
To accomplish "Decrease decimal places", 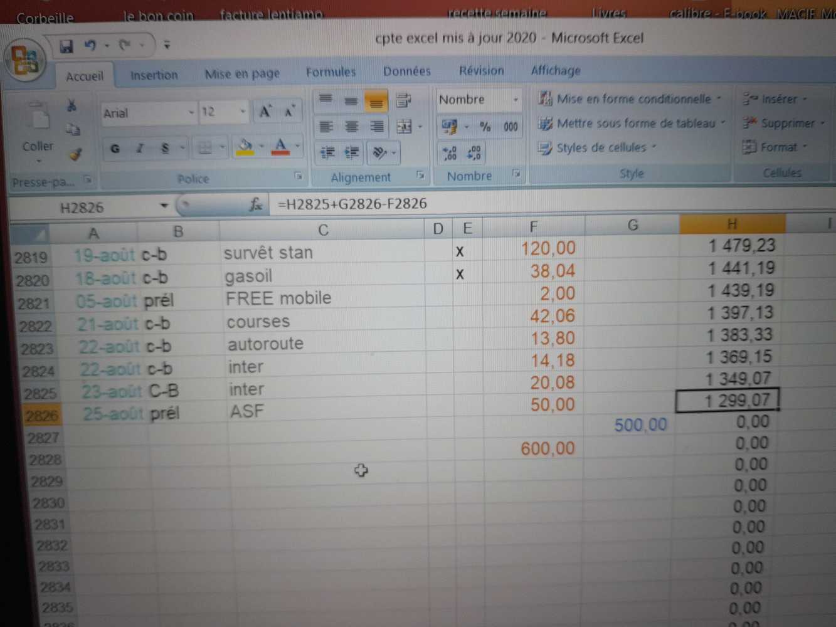I will (475, 153).
